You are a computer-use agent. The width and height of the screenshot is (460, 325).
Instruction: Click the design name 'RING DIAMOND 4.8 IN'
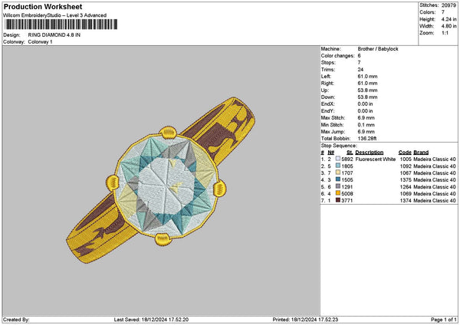click(x=54, y=35)
